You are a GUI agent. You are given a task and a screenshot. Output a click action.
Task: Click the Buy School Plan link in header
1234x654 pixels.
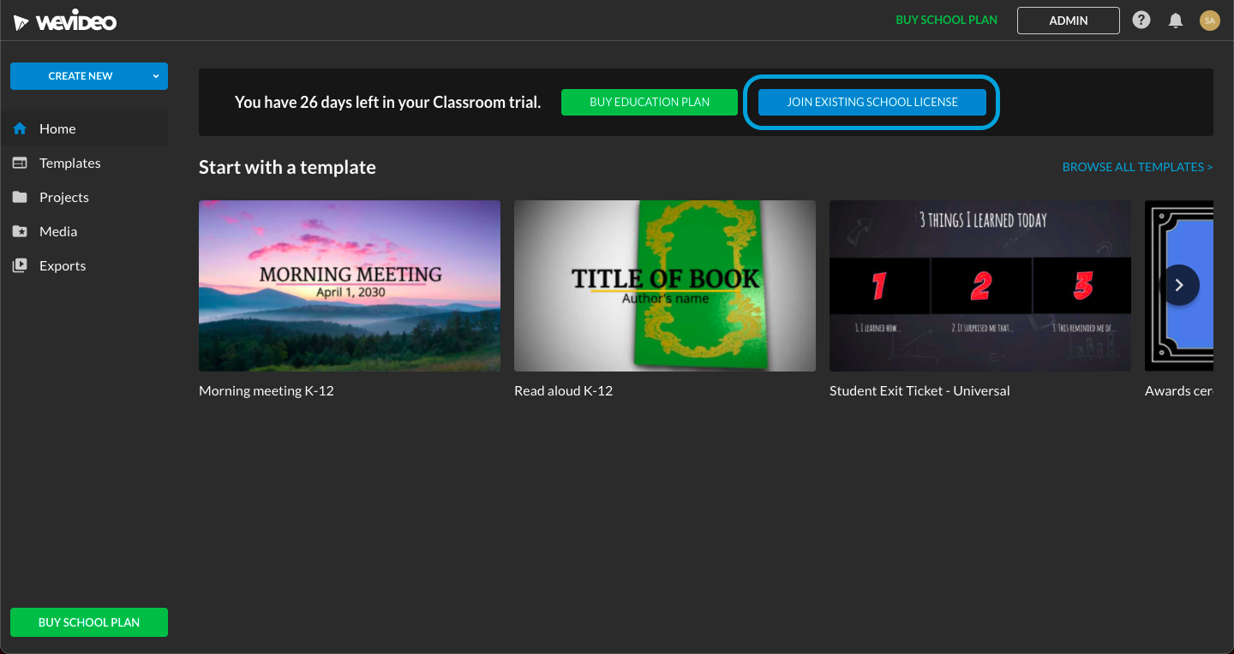946,20
